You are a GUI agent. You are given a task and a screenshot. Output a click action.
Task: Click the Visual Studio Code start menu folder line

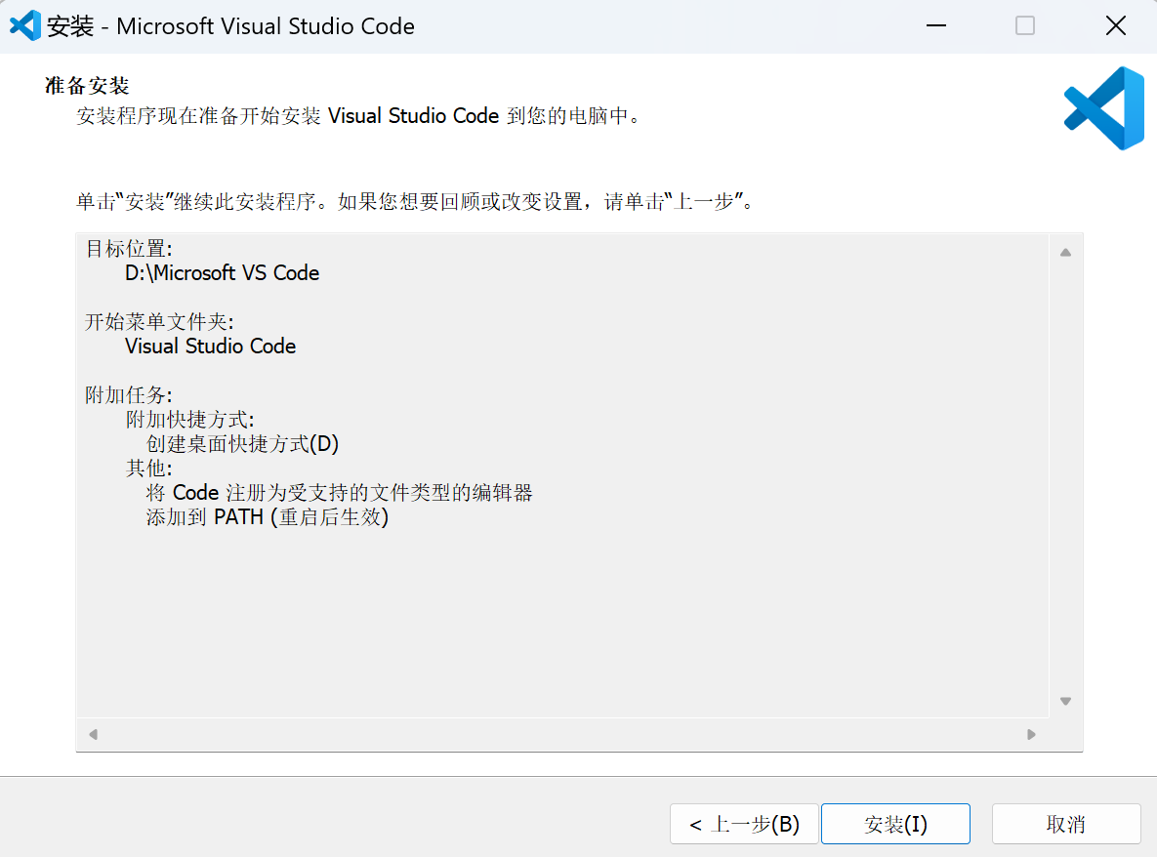click(x=210, y=347)
